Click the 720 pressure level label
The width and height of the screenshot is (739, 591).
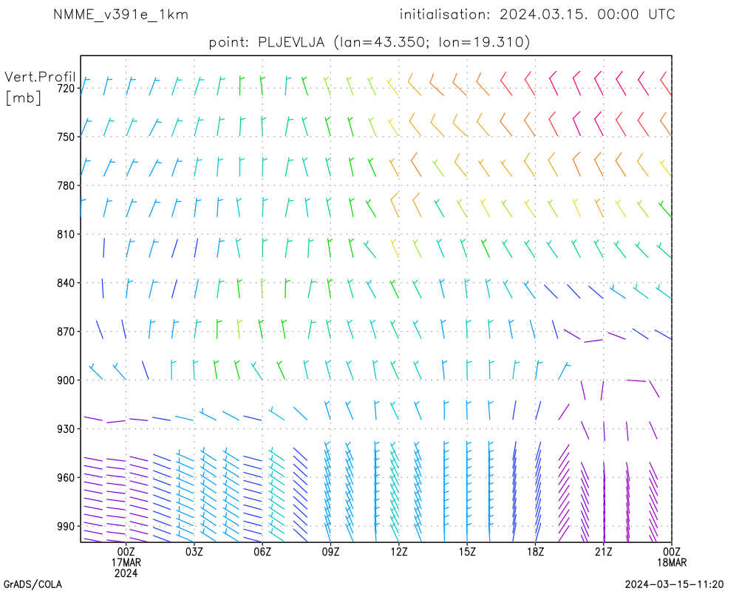[66, 88]
